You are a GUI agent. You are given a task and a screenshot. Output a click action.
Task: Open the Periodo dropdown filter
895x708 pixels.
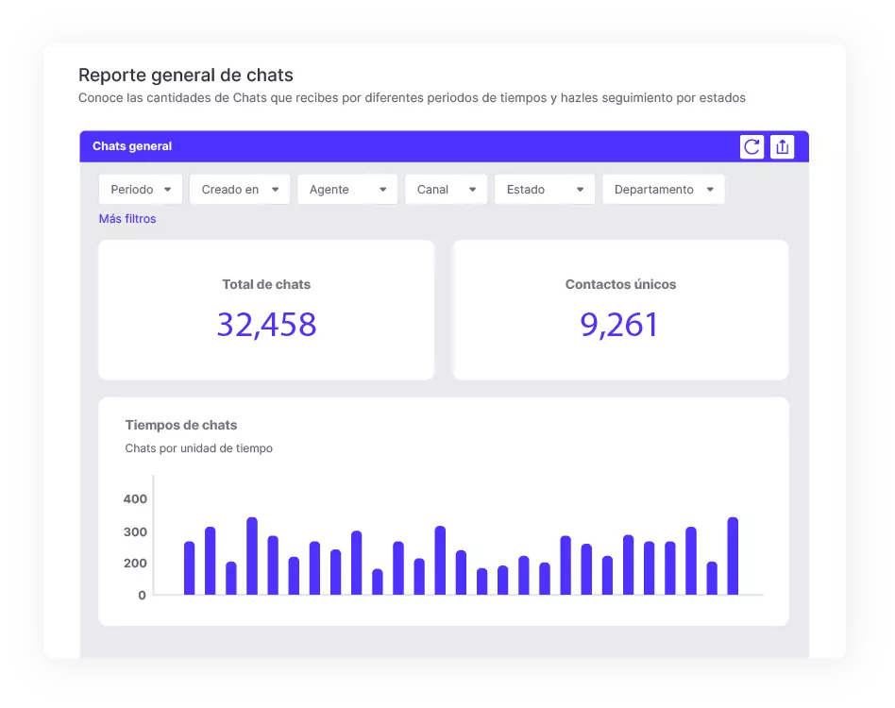(141, 190)
